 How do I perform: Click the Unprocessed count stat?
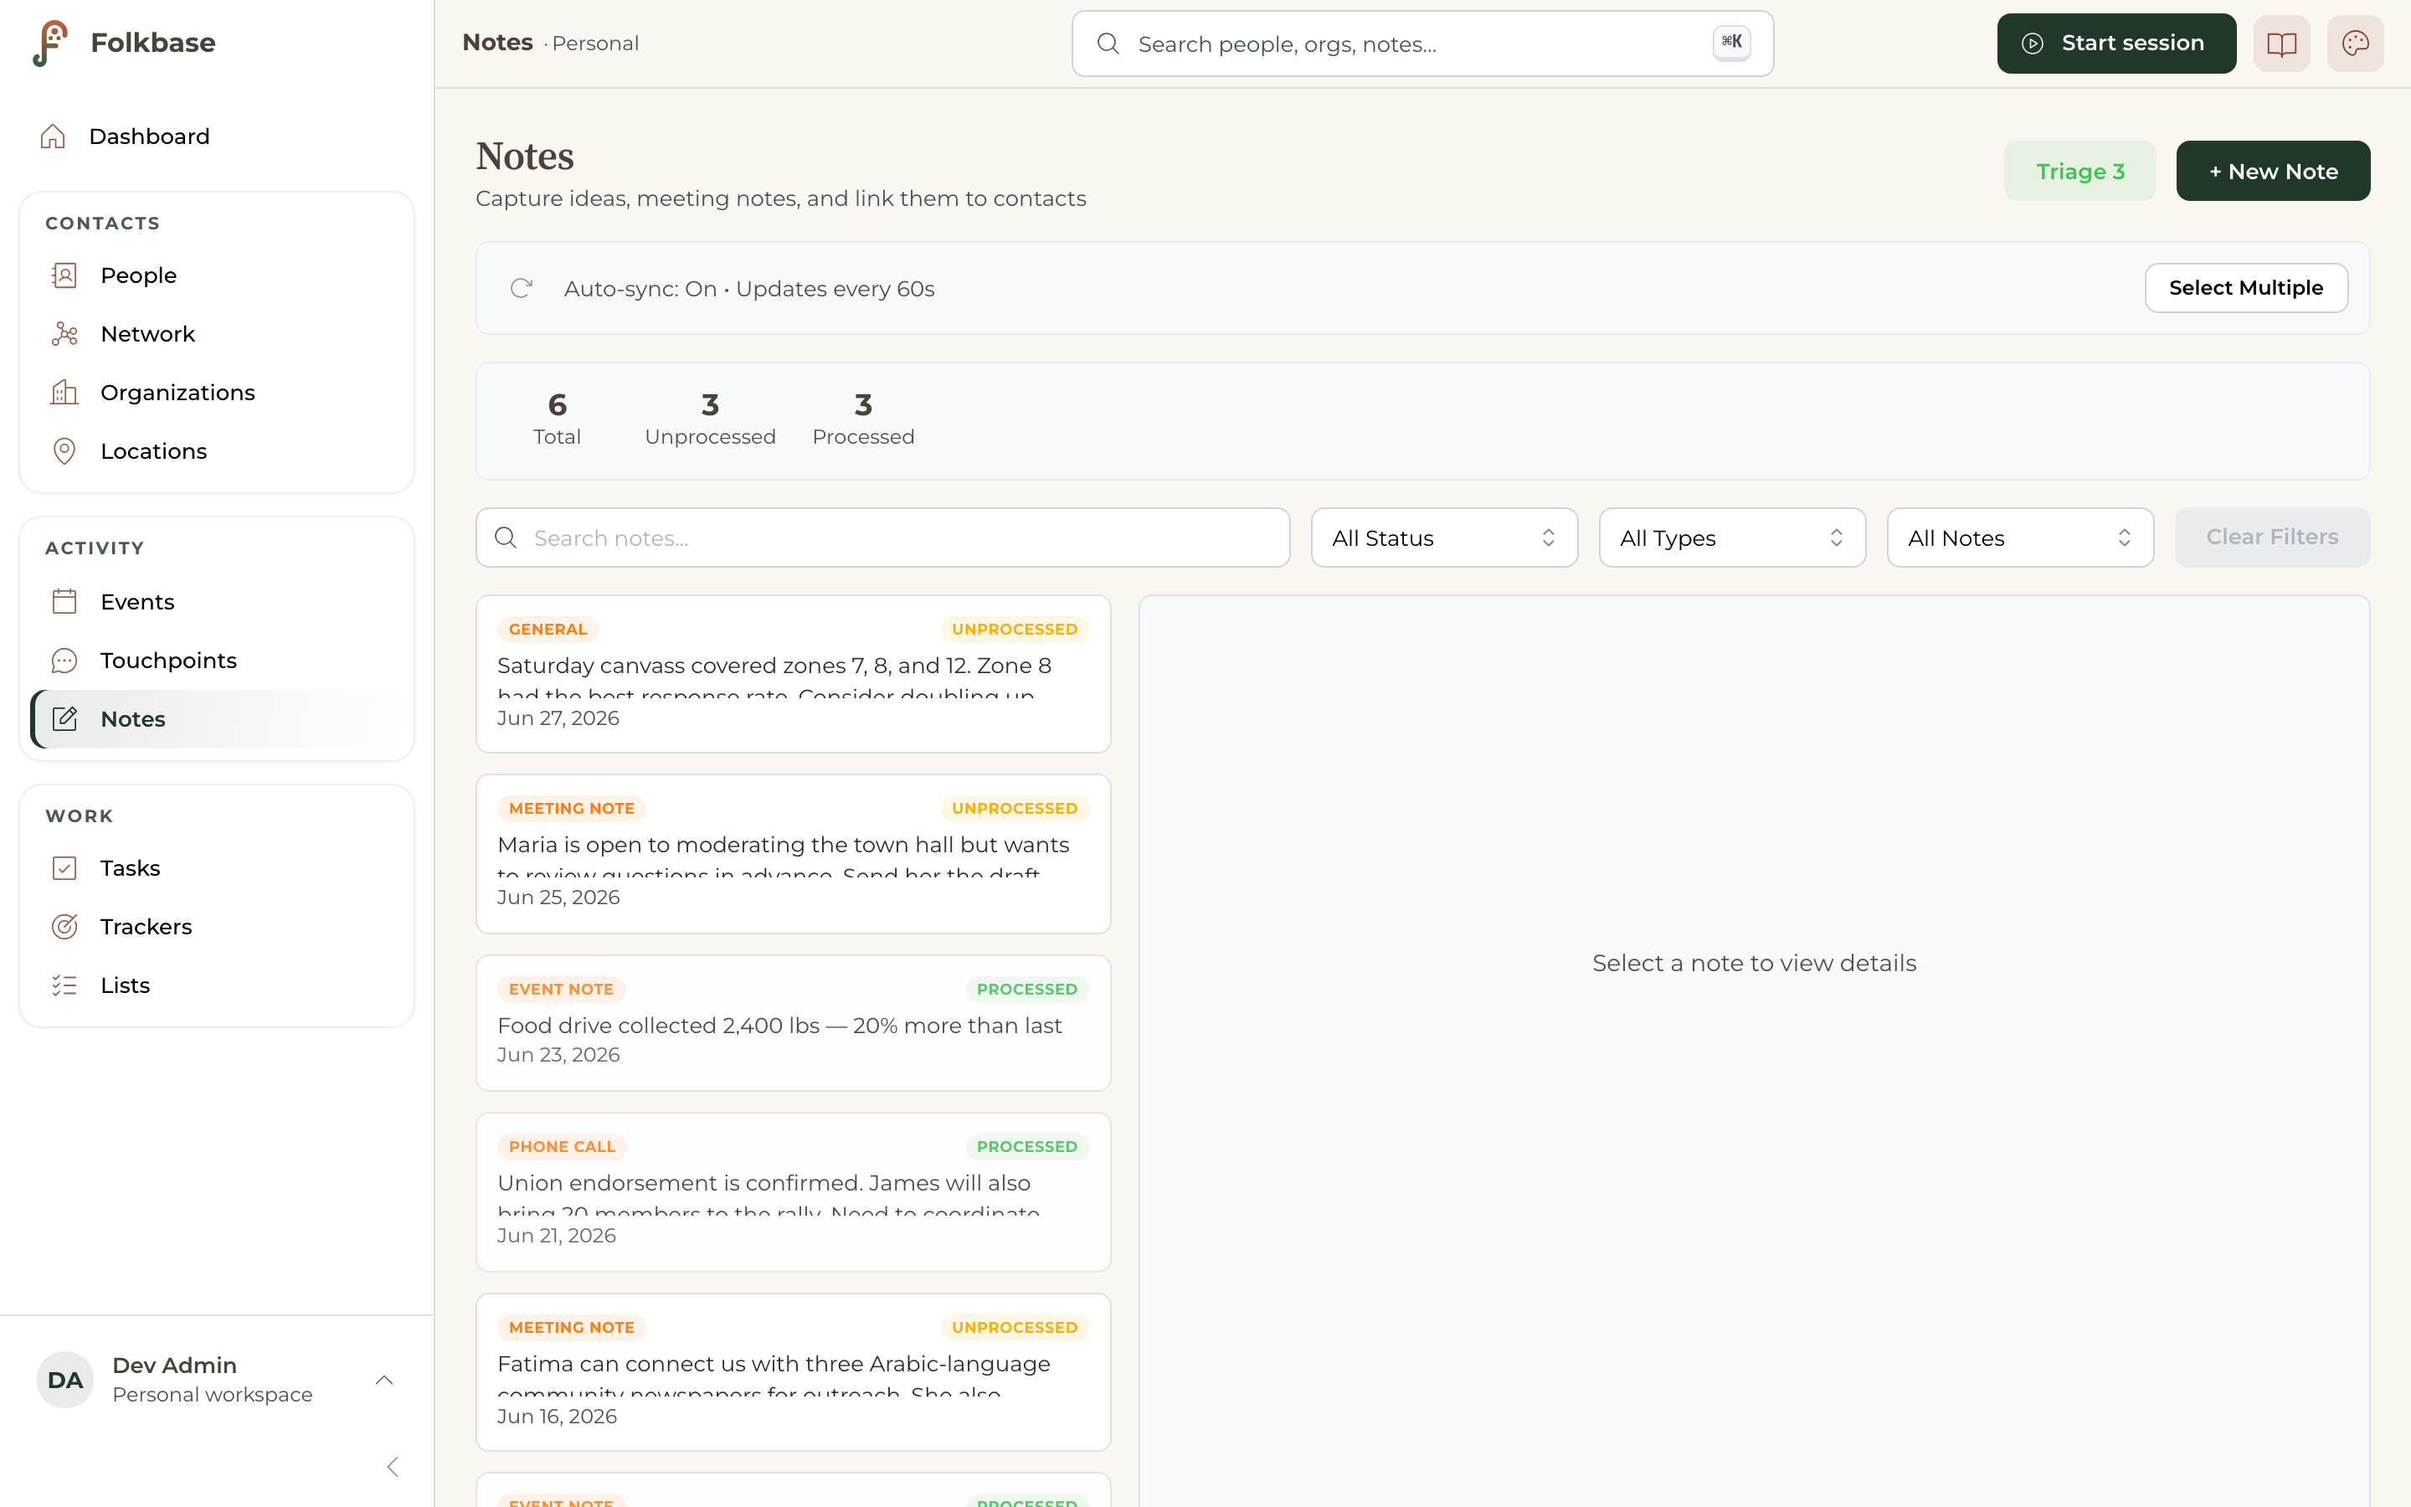709,419
